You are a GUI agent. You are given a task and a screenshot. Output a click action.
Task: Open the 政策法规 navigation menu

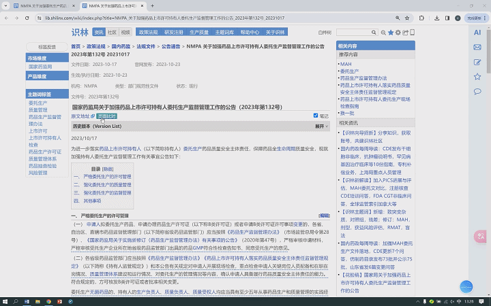click(148, 32)
